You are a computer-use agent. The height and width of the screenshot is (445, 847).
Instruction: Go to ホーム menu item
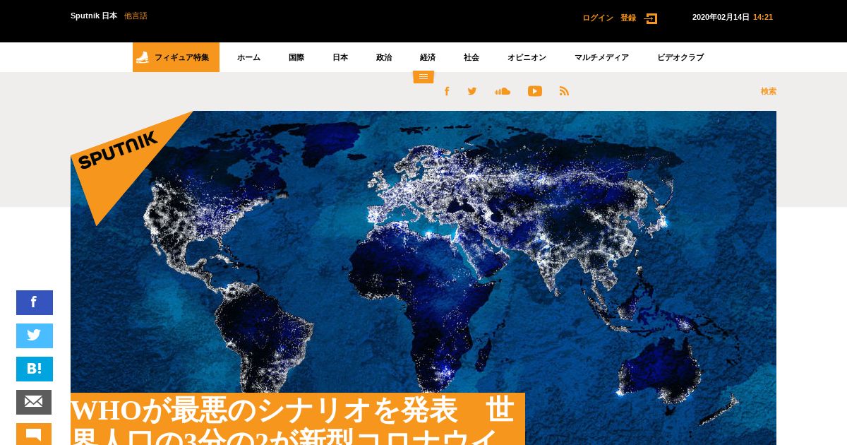coord(248,57)
